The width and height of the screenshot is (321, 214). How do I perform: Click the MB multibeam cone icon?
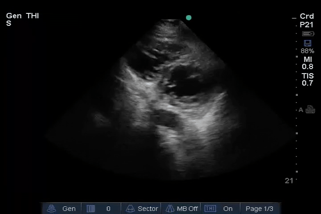[x=170, y=209]
